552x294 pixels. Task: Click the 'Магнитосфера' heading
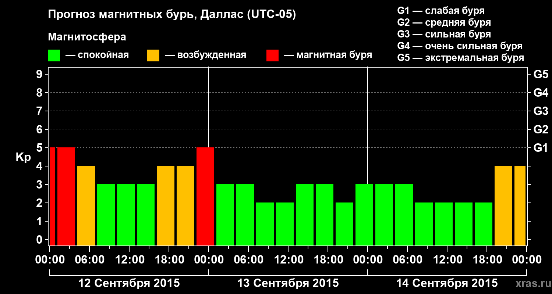[87, 37]
